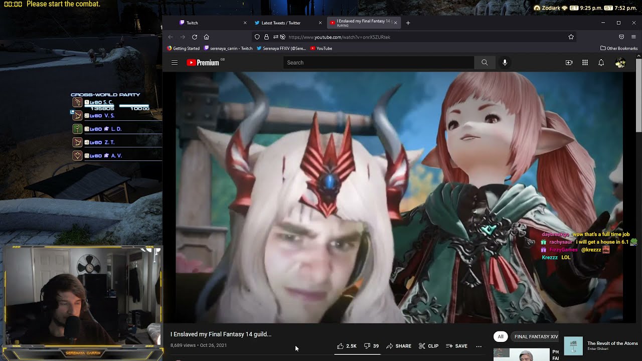Click the 8,689 views date text
642x361 pixels.
click(199, 345)
